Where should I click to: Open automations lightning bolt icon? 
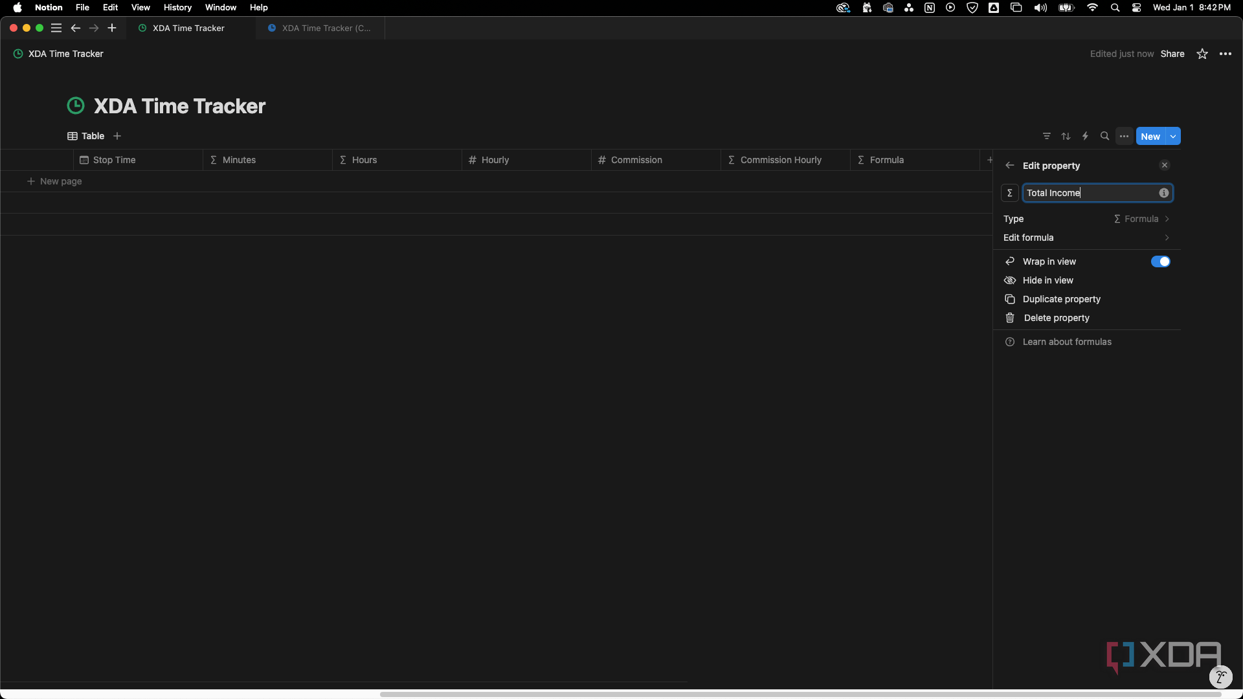click(1086, 136)
